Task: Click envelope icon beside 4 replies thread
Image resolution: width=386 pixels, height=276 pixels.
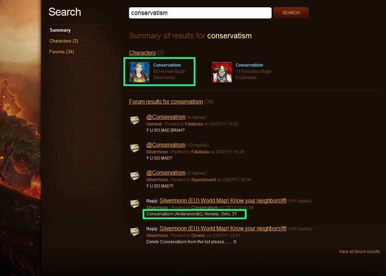Action: [135, 120]
